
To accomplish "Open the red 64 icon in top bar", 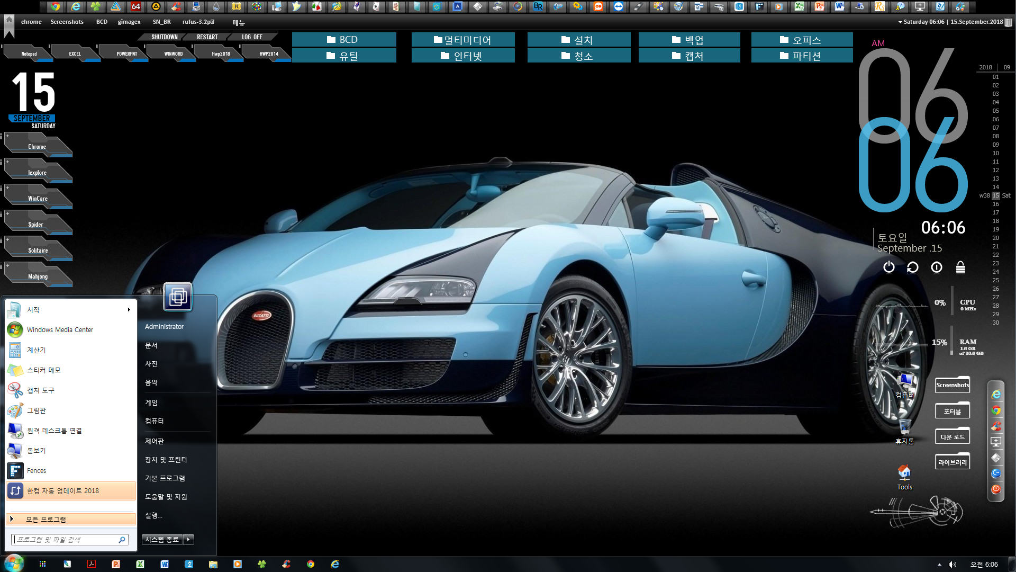I will pos(136,7).
